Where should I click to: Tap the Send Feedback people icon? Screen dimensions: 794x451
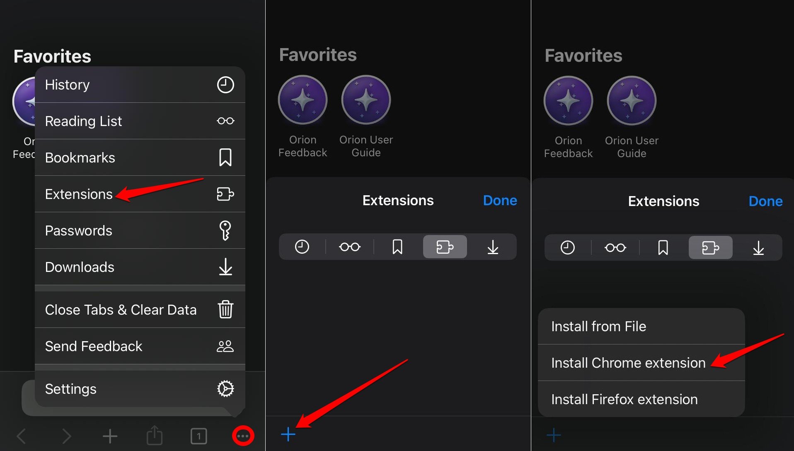coord(225,346)
